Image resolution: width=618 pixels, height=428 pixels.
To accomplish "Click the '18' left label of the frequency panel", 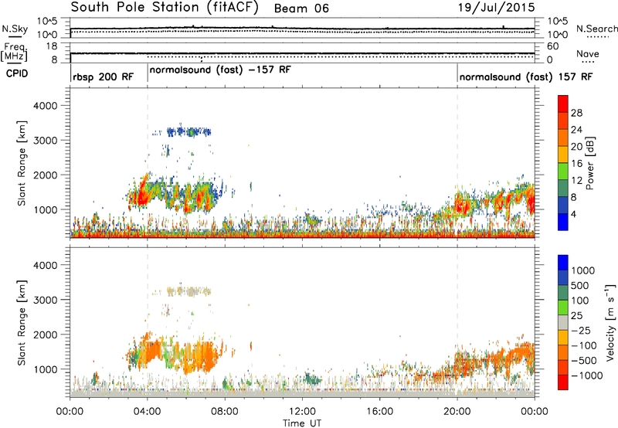I will pyautogui.click(x=52, y=46).
